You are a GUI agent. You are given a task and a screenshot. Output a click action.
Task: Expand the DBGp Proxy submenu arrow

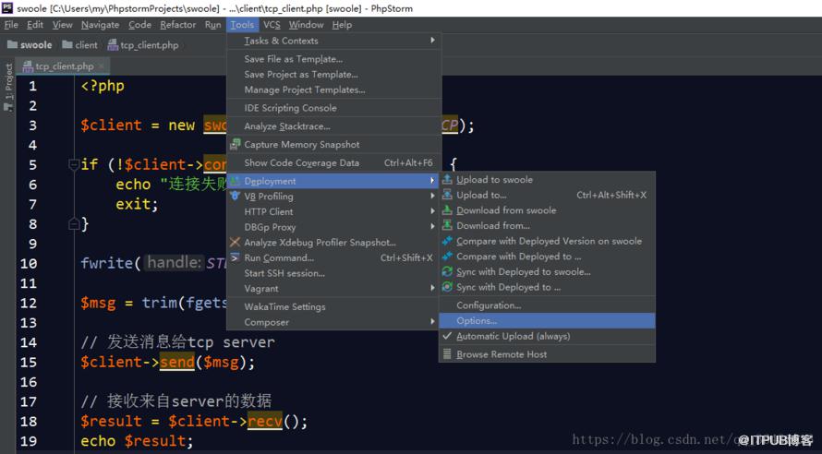click(432, 227)
